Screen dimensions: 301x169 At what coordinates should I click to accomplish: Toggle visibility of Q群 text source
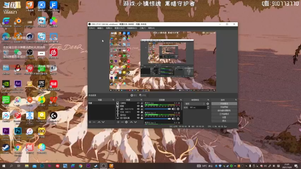click(138, 109)
